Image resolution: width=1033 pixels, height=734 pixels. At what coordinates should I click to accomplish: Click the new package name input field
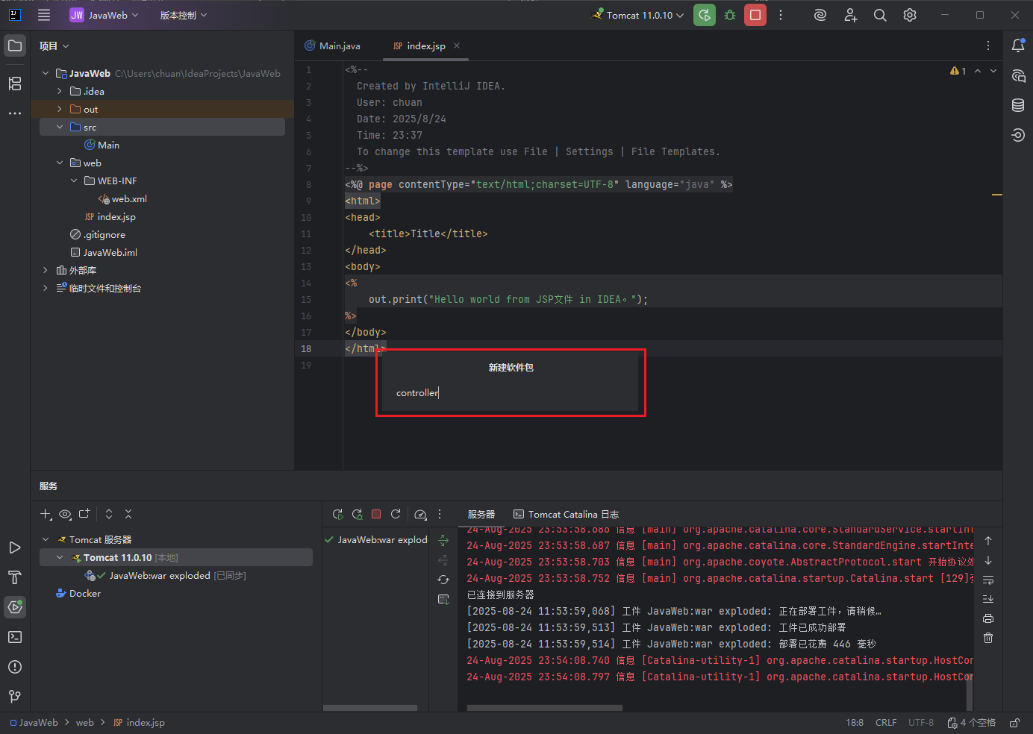click(x=511, y=393)
